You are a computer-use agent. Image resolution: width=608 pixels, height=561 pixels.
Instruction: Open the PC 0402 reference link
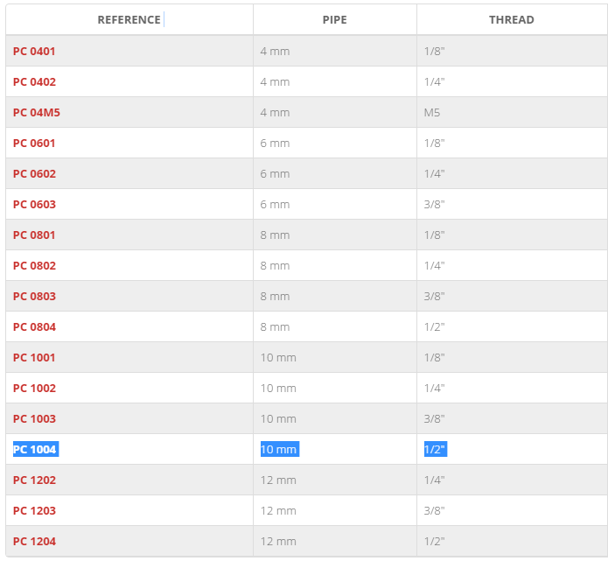pos(34,82)
